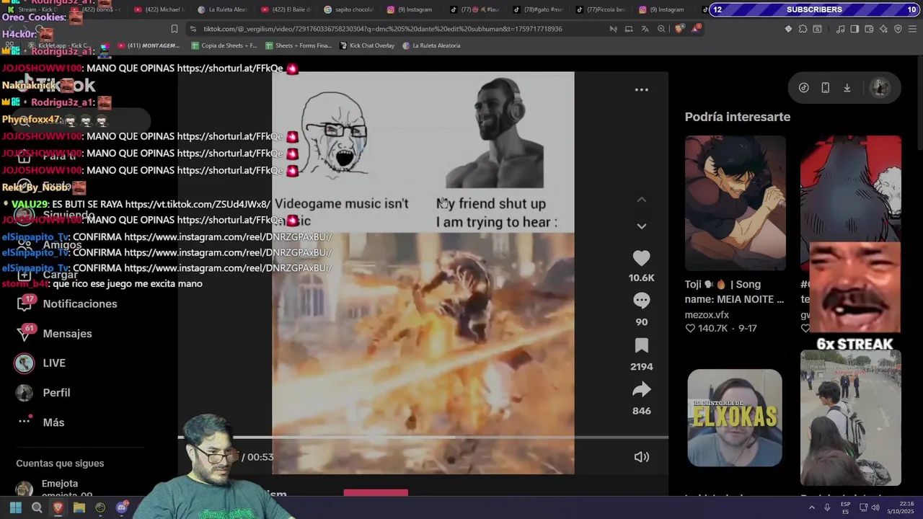Open the "Copia de Sheets + F..." bookmark
This screenshot has width=923, height=519.
click(x=224, y=45)
